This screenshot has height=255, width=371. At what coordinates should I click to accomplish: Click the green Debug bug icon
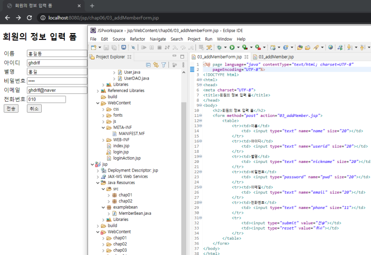(x=219, y=47)
